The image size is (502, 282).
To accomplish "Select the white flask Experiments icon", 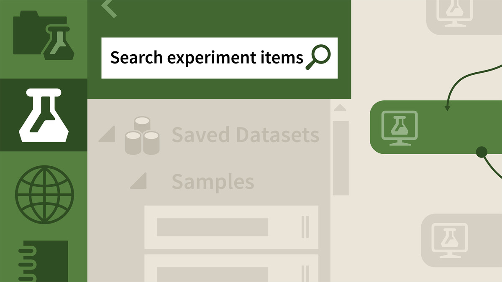I will click(x=44, y=114).
